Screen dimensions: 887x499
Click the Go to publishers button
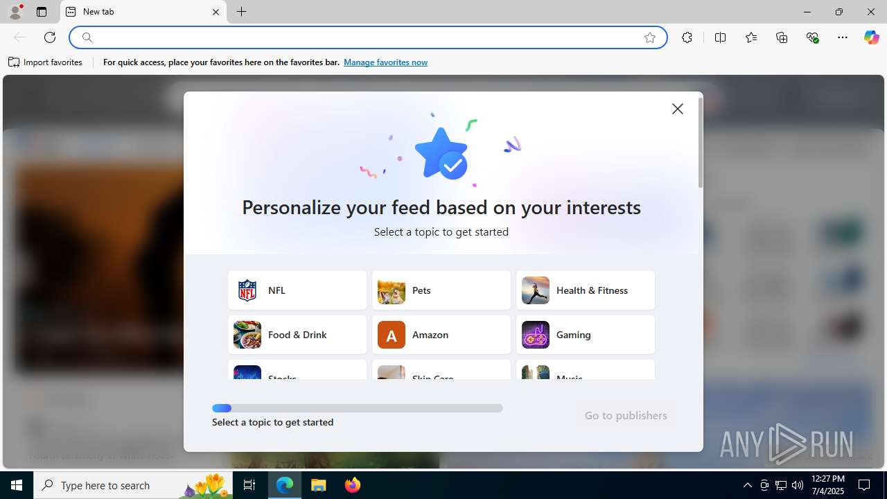click(626, 415)
